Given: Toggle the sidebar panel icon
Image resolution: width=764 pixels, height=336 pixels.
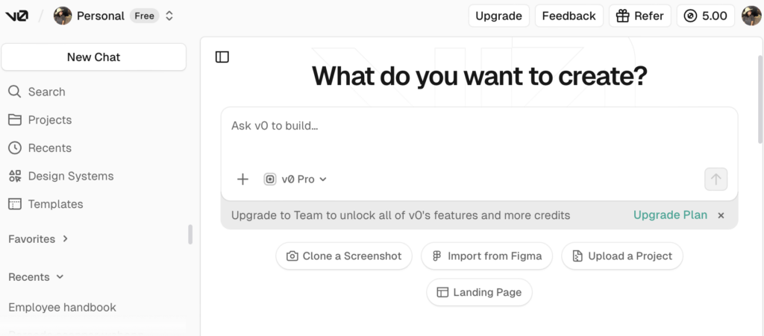Looking at the screenshot, I should (222, 57).
